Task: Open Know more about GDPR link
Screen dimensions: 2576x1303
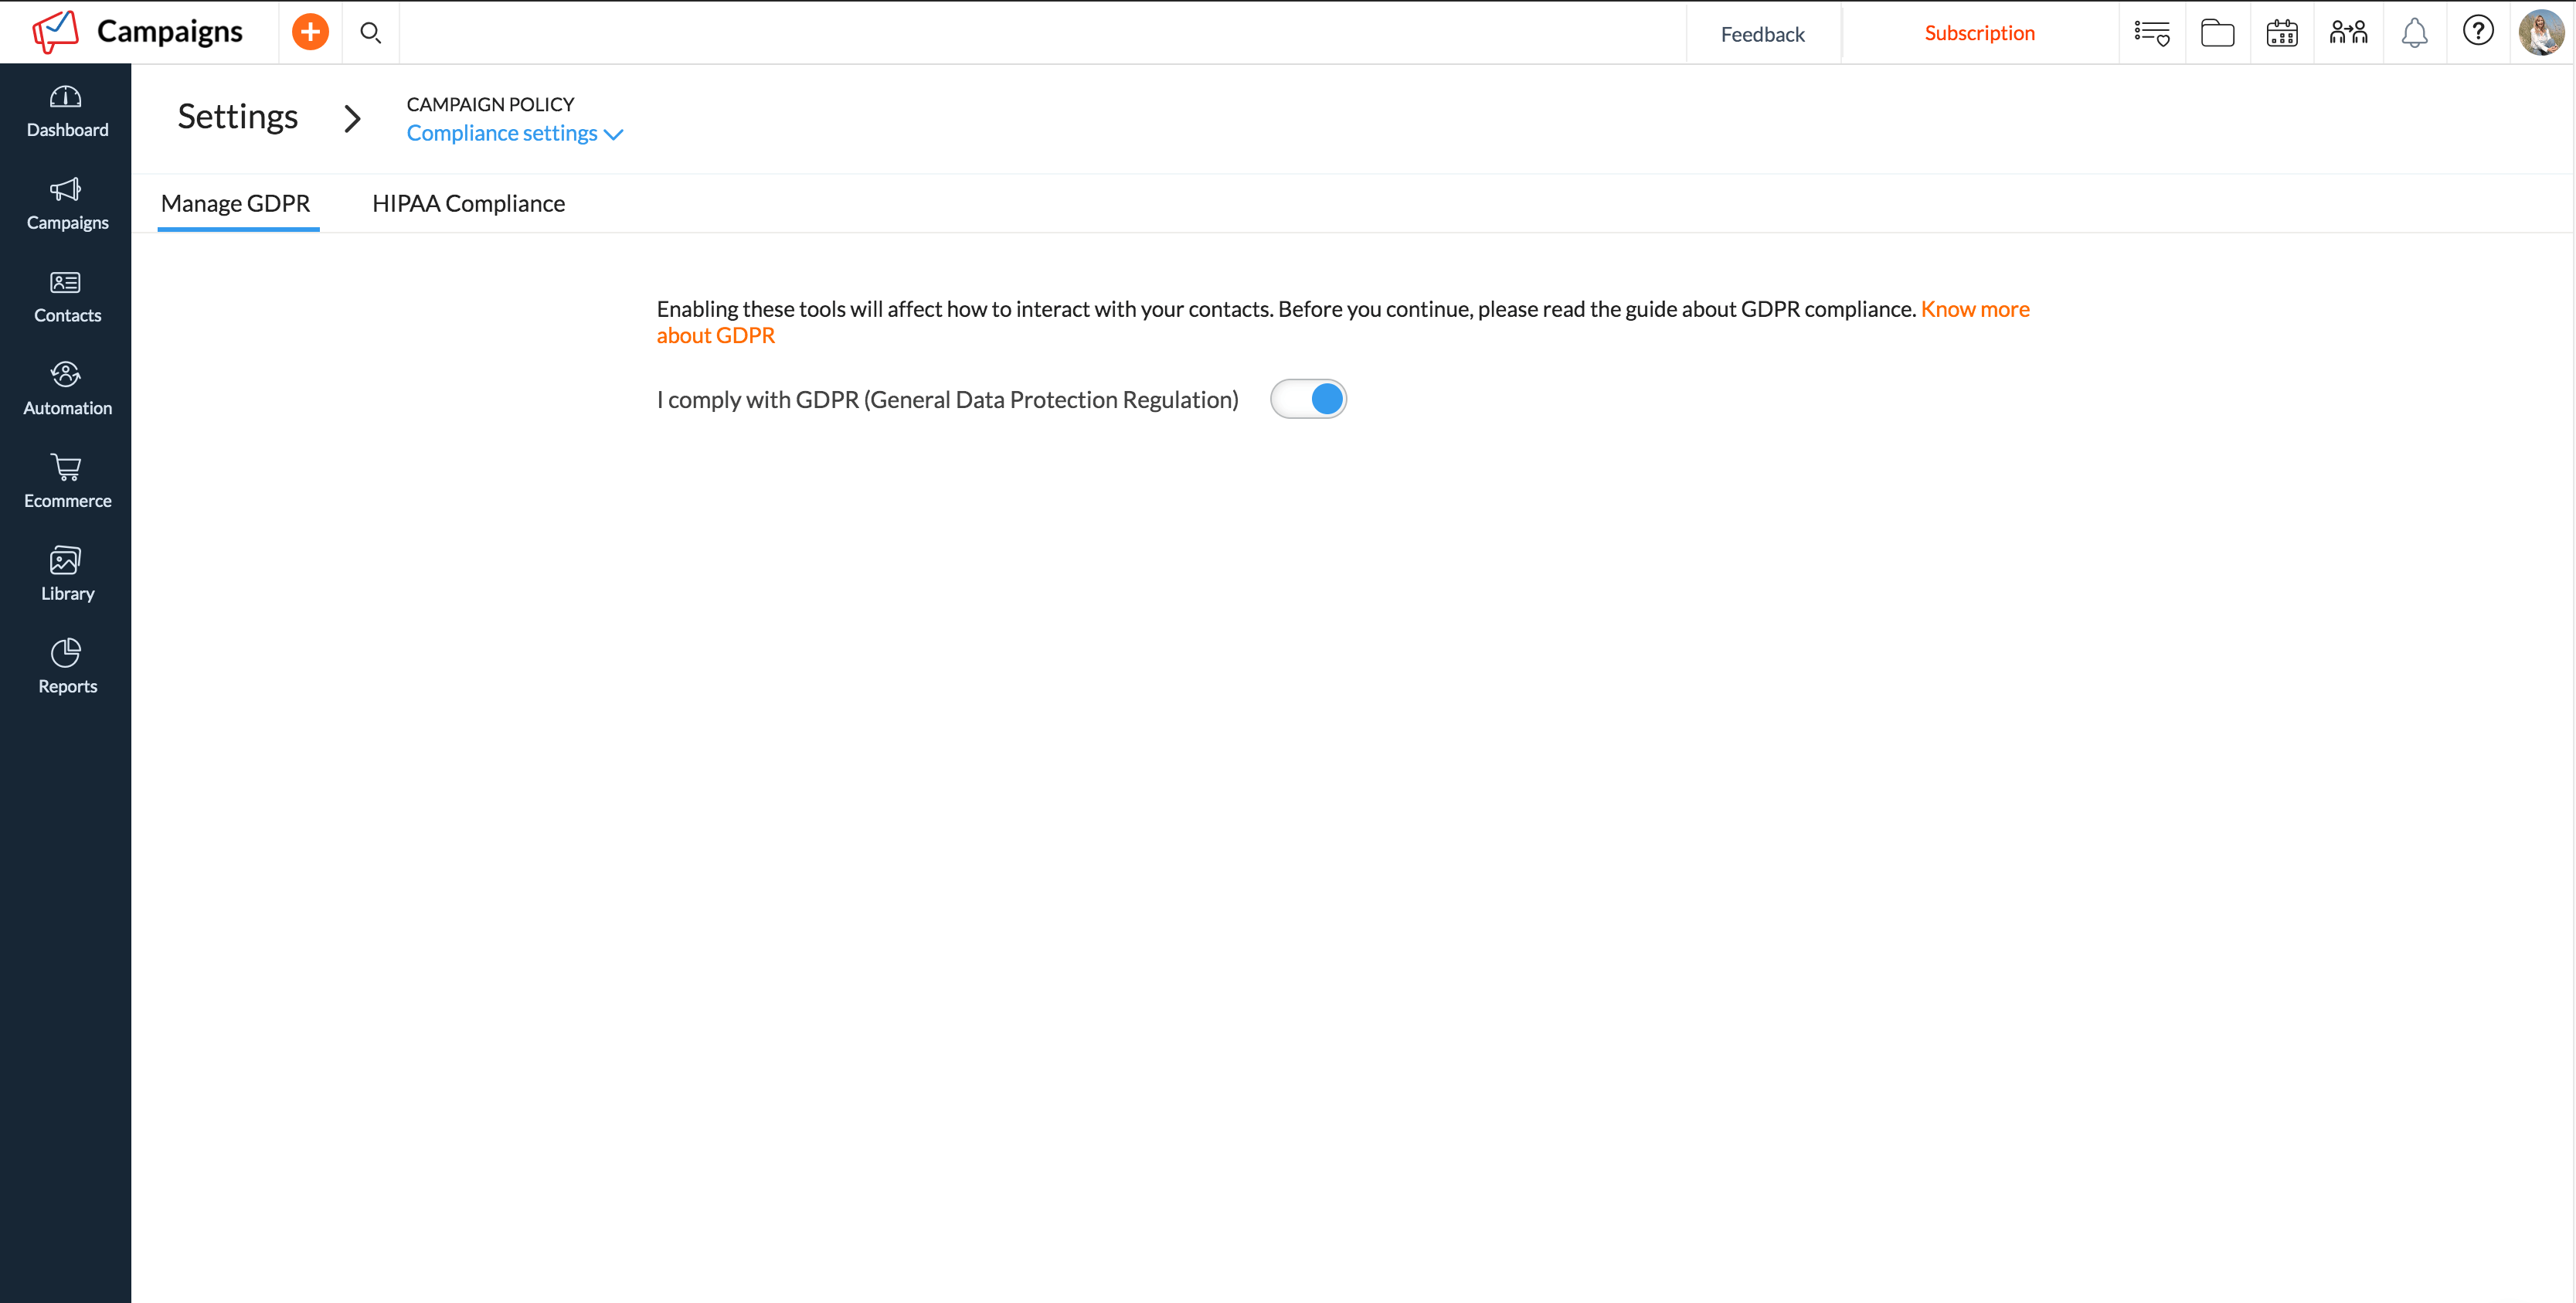Action: 1974,309
